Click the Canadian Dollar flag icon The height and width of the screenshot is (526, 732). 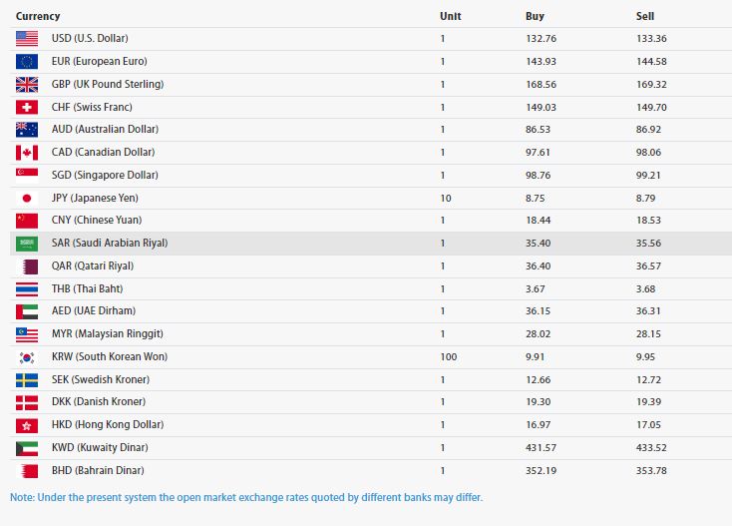(27, 152)
